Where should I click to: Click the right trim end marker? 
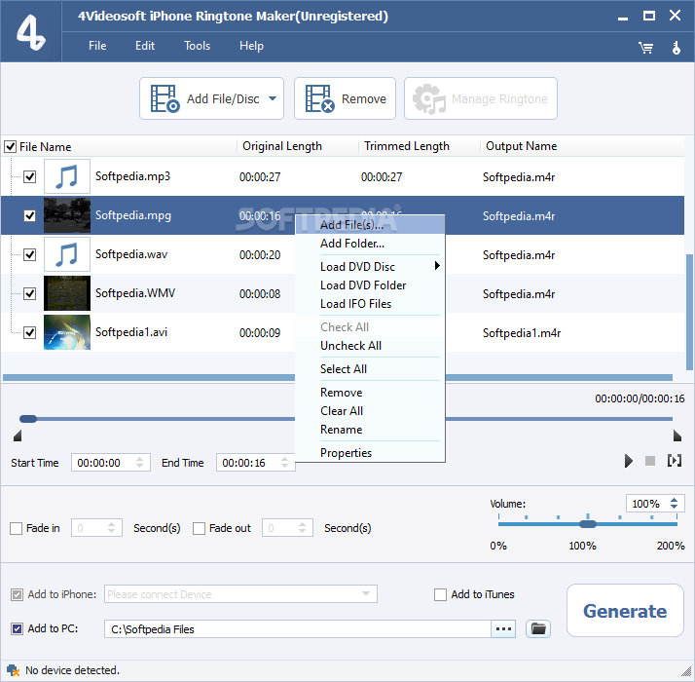pos(677,436)
